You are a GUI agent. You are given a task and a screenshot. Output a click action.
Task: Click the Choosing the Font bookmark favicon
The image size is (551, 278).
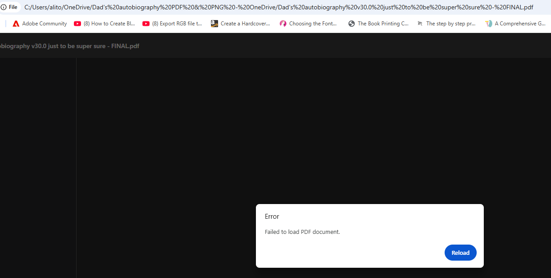pyautogui.click(x=283, y=23)
